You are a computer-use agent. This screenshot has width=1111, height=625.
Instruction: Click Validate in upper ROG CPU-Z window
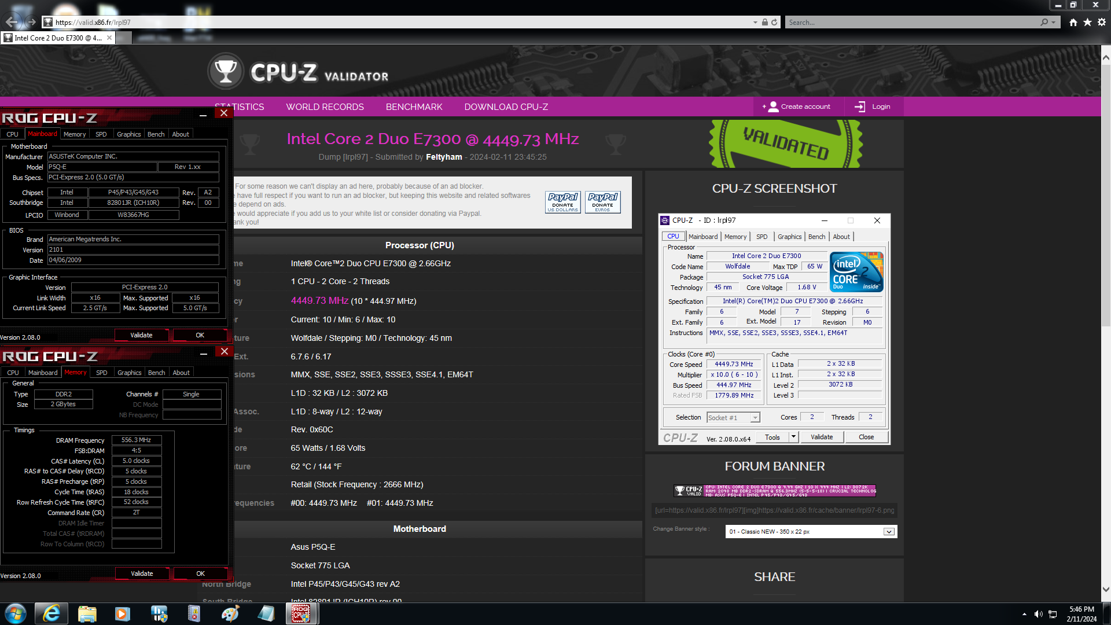pos(141,335)
